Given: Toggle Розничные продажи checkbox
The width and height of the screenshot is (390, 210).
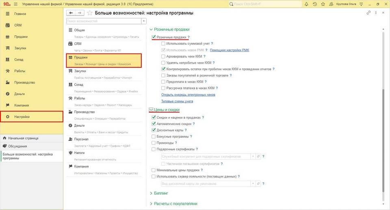Looking at the screenshot, I should (154, 37).
